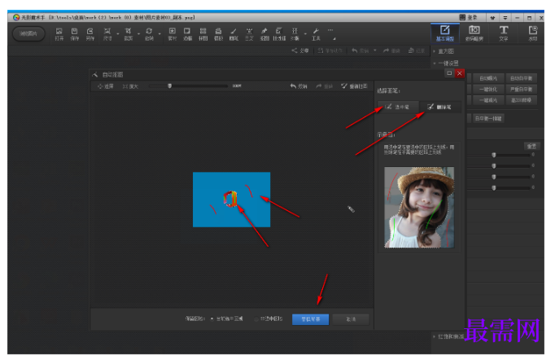The width and height of the screenshot is (555, 356).
Task: Open a picture with the 打开 icon
Action: (59, 34)
